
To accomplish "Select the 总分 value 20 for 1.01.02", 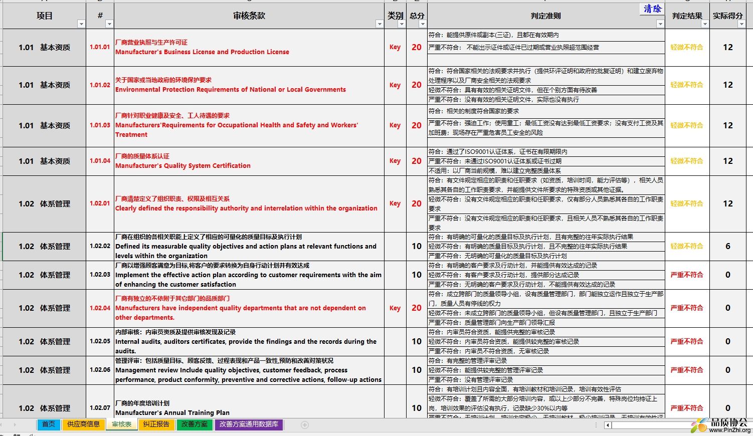I will click(417, 85).
